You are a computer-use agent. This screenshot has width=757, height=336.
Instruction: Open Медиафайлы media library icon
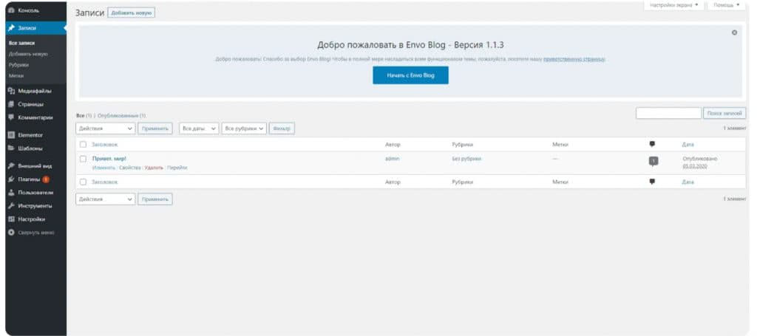click(x=11, y=92)
